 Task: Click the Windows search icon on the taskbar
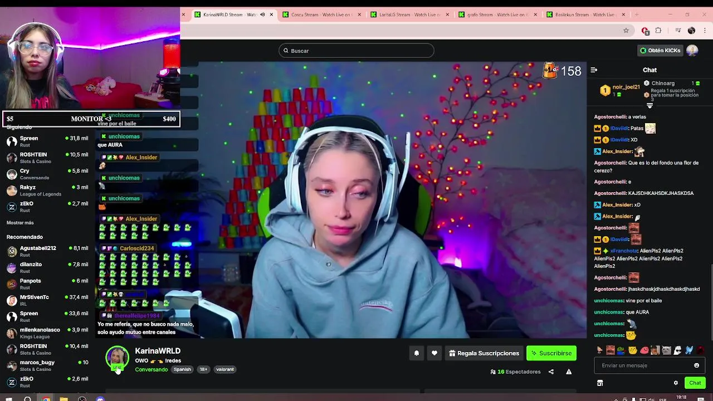coord(27,399)
